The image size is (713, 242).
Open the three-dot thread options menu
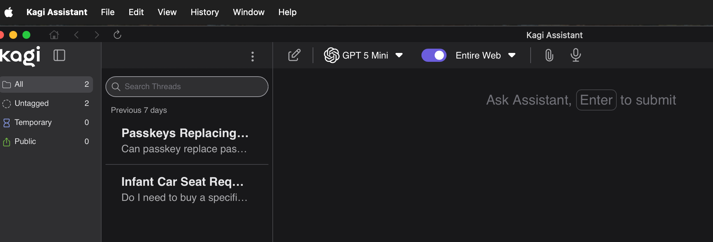253,57
